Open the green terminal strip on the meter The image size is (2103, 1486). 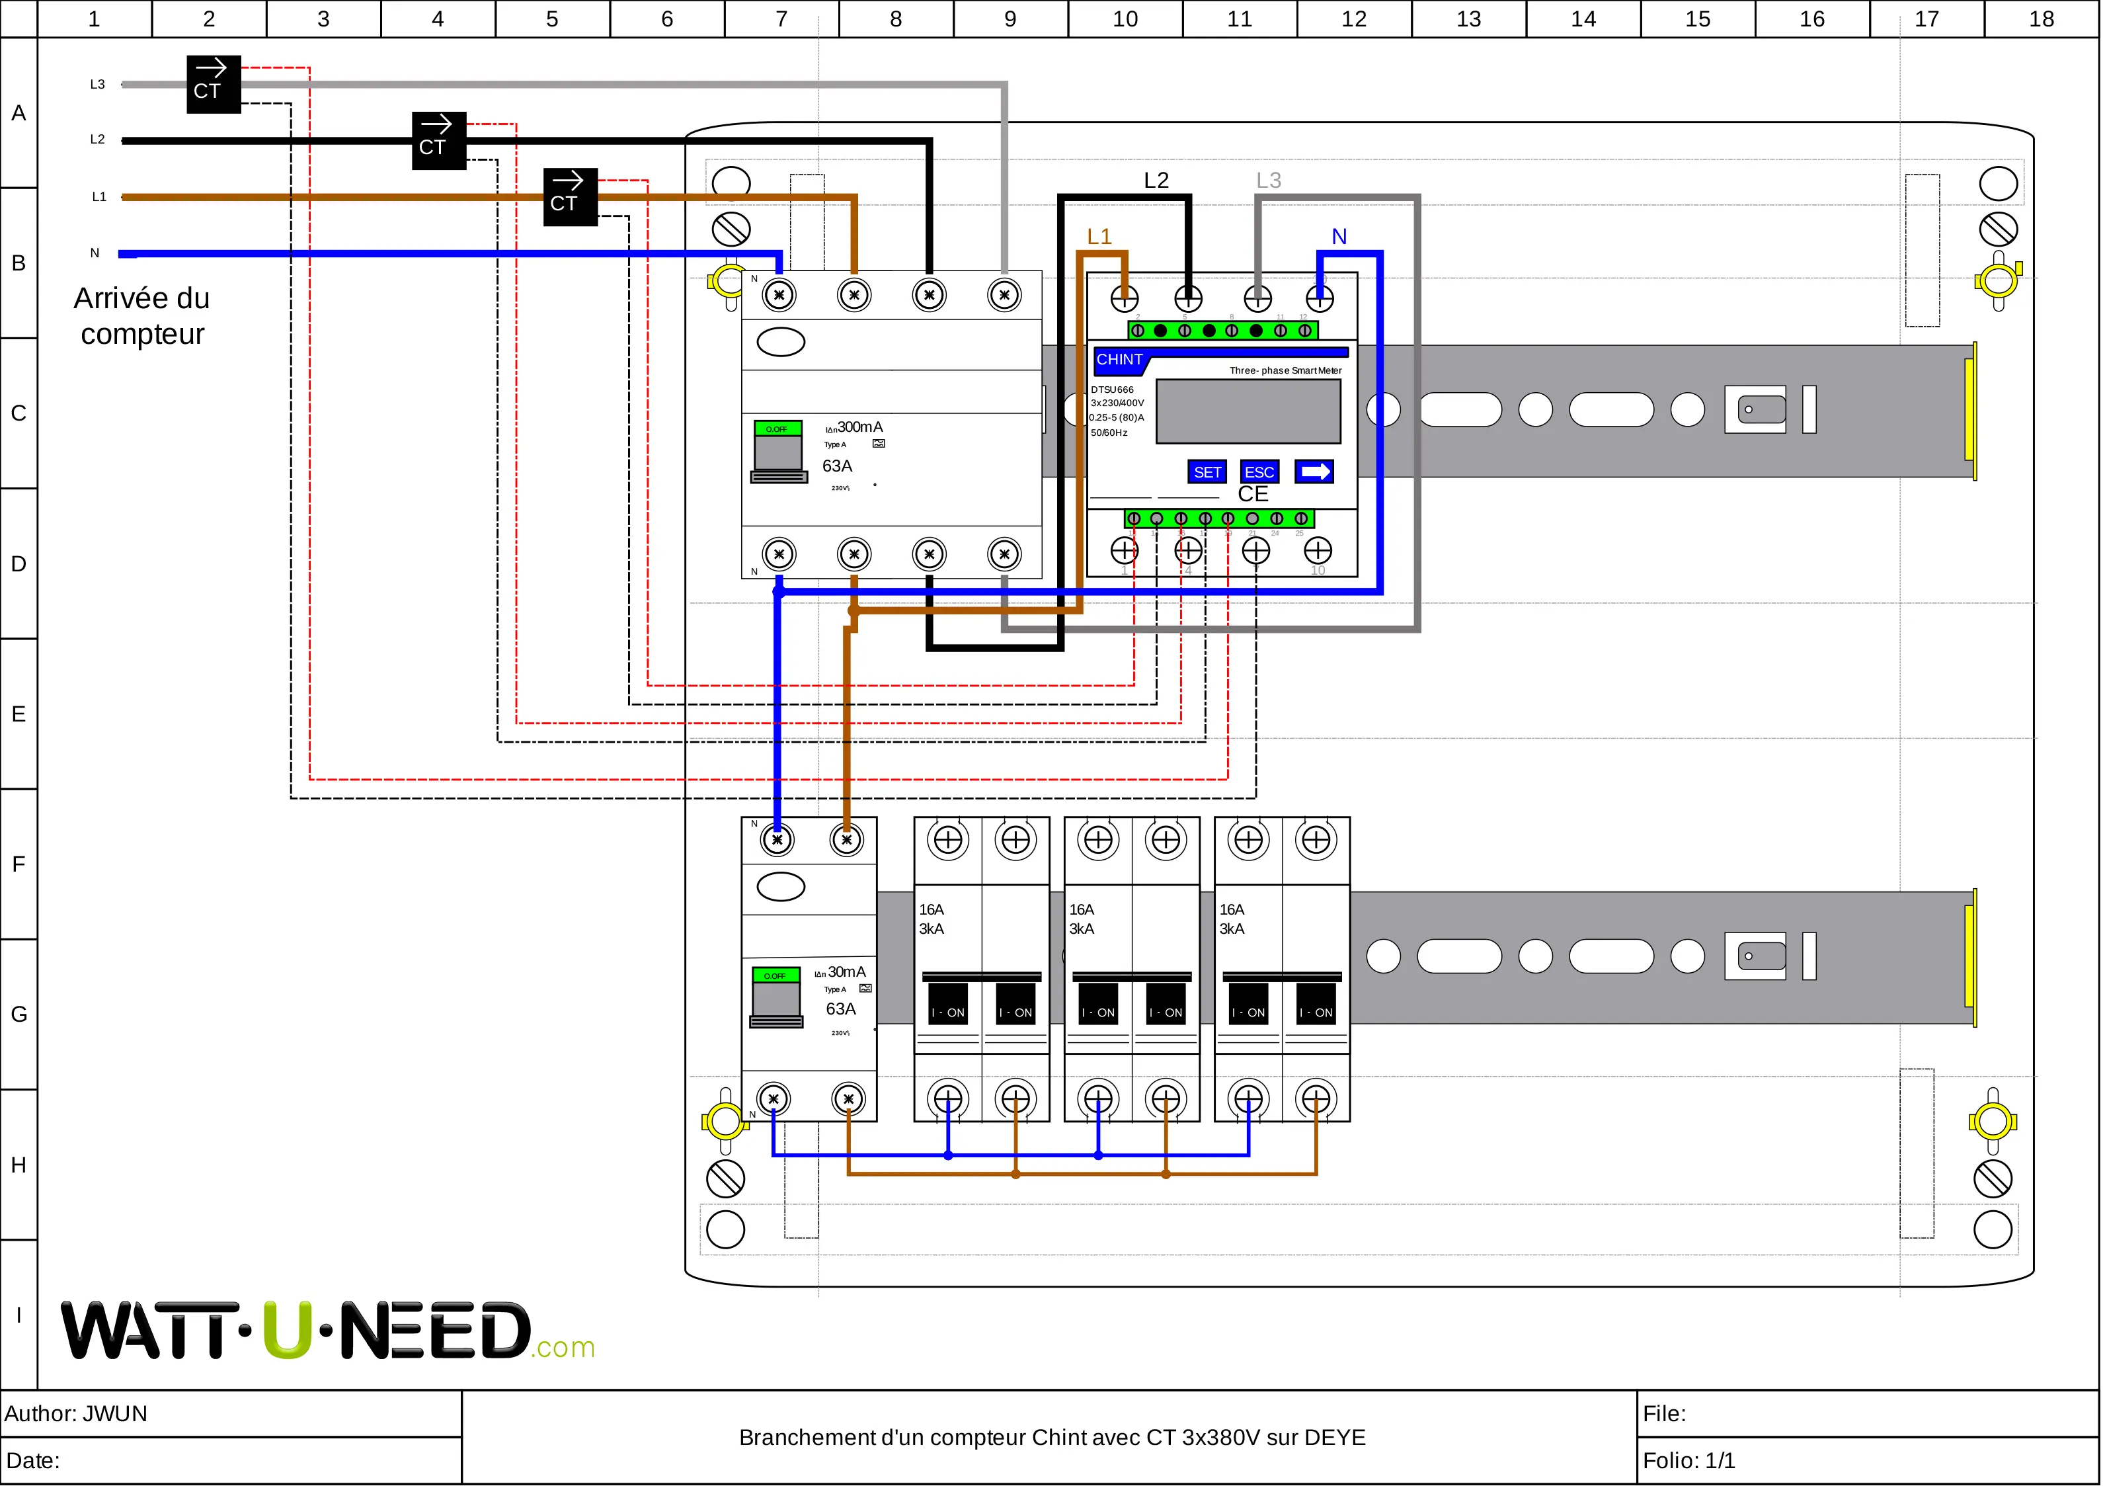coord(1221,330)
